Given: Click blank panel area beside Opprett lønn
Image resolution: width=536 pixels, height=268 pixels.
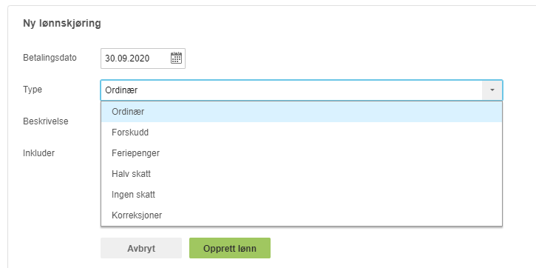Looking at the screenshot, I should point(393,248).
